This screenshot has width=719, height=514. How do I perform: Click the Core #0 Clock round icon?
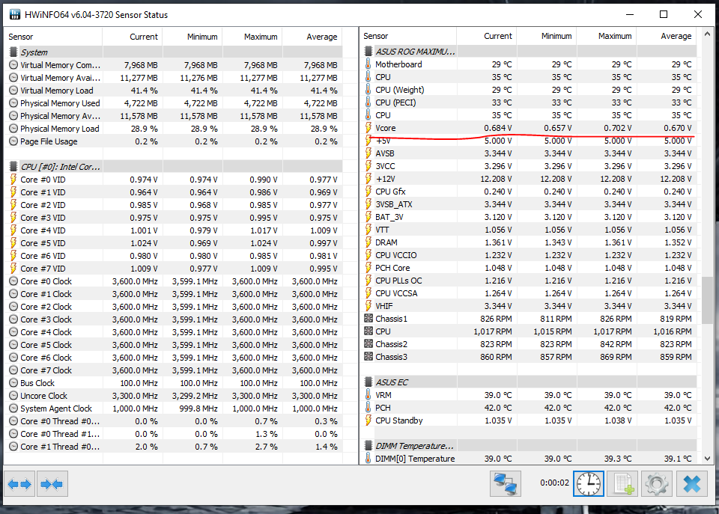coord(13,281)
